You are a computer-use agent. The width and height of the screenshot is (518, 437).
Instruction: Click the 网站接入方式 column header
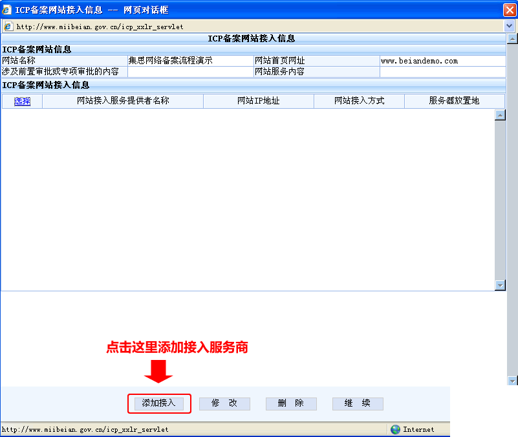[x=359, y=101]
